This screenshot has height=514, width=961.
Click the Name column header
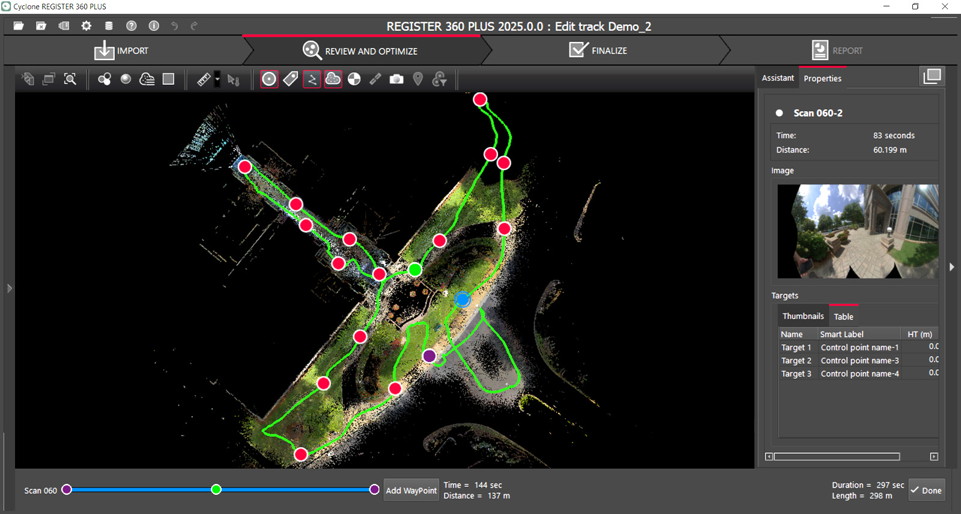tap(799, 334)
